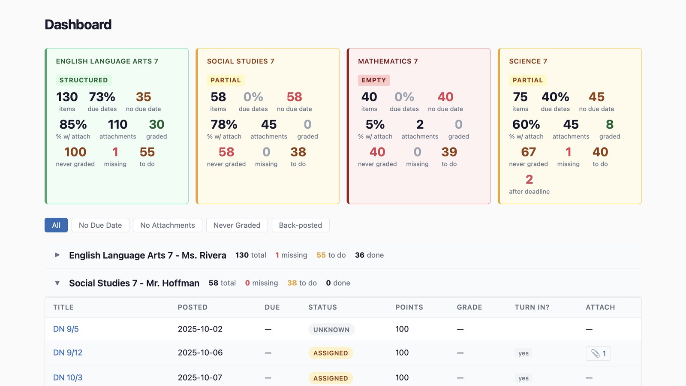Viewport: 686px width, 386px height.
Task: Open the DN 9/5 assignment link
Action: [66, 329]
